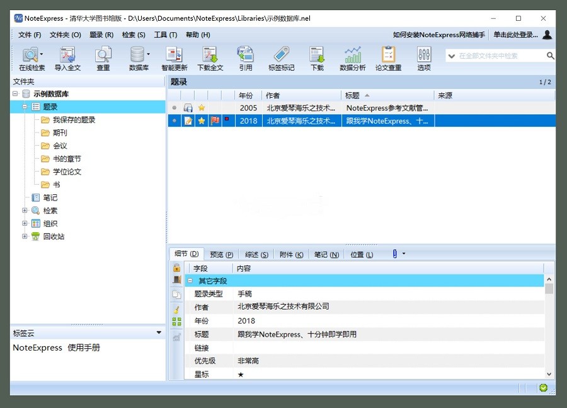Open the 题录 (R) menu
The width and height of the screenshot is (567, 408).
(101, 35)
